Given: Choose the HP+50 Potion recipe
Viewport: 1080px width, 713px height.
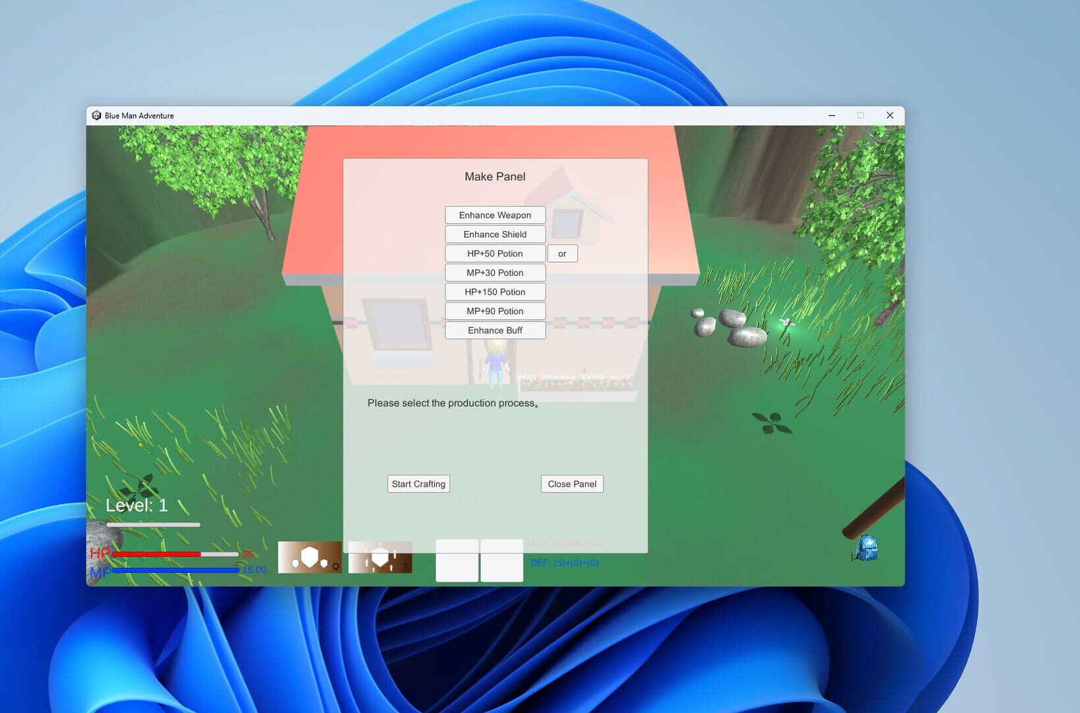Looking at the screenshot, I should click(495, 254).
